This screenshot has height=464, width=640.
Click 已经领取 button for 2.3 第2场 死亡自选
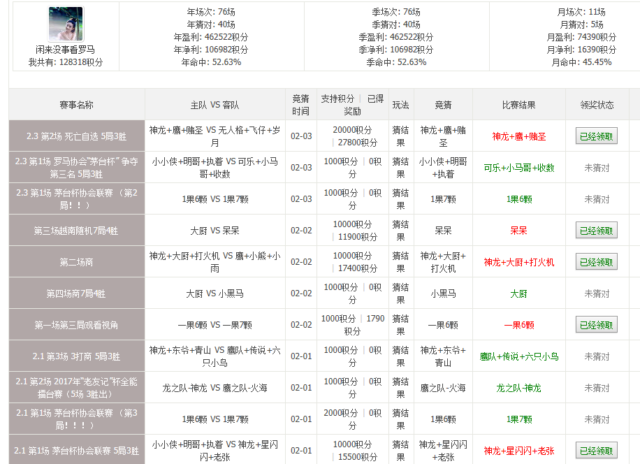(x=596, y=136)
